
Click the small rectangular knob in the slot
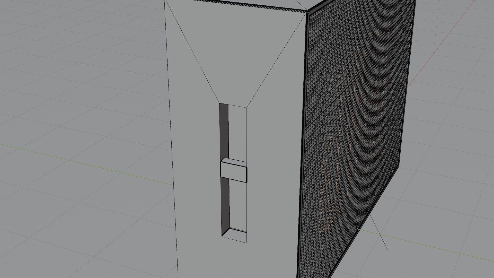234,172
